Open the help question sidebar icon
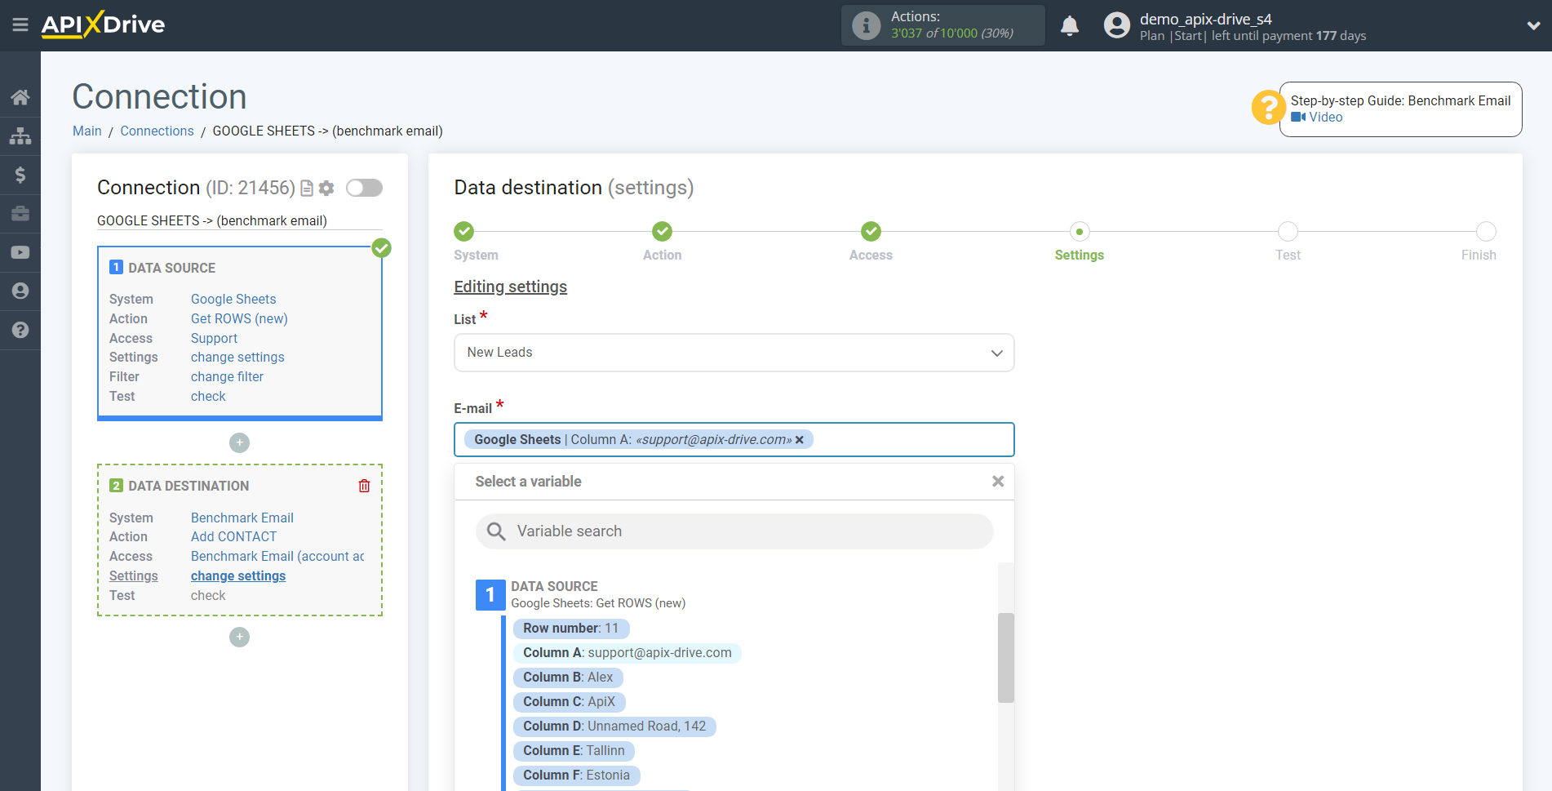This screenshot has width=1552, height=791. click(x=20, y=330)
